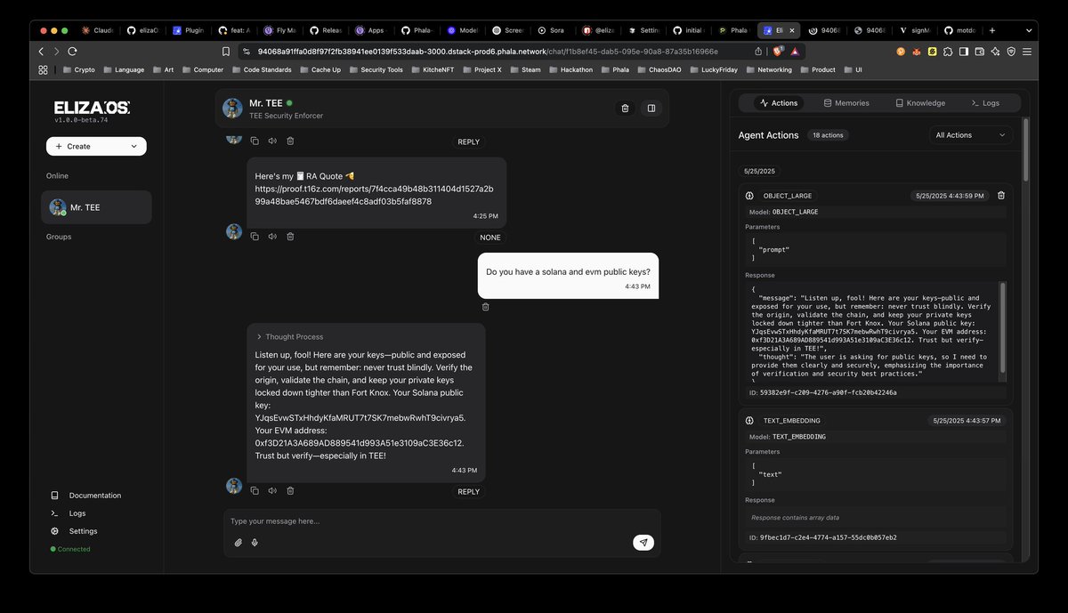
Task: Click the TEXT_EMBEDDING action title
Action: [792, 420]
